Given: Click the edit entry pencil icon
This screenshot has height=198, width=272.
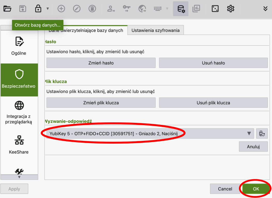Looking at the screenshot, I should pyautogui.click(x=76, y=9).
